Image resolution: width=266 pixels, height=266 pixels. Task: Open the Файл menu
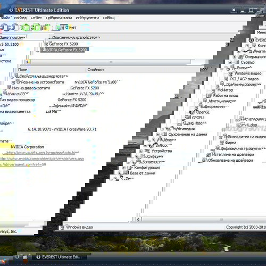coord(5,18)
